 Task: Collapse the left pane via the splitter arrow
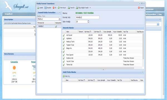62,52
